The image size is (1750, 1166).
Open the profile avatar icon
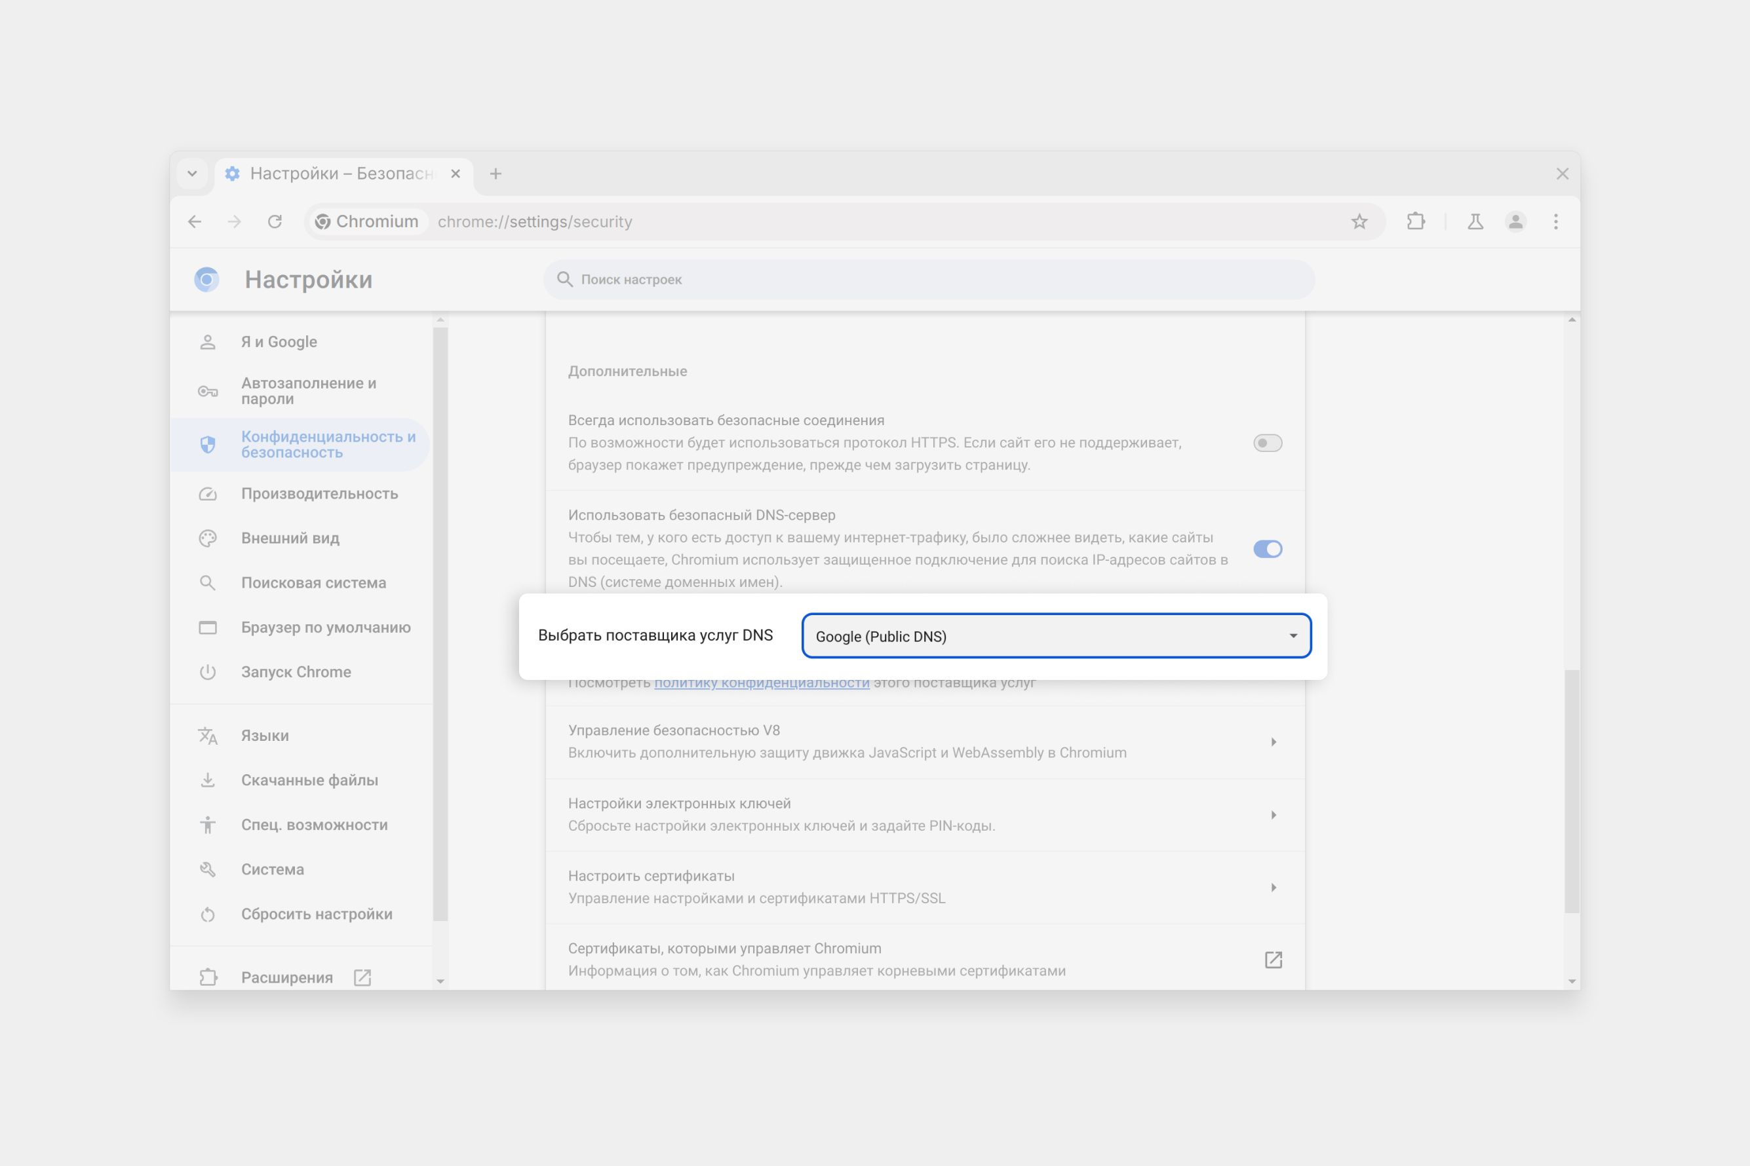click(x=1515, y=221)
